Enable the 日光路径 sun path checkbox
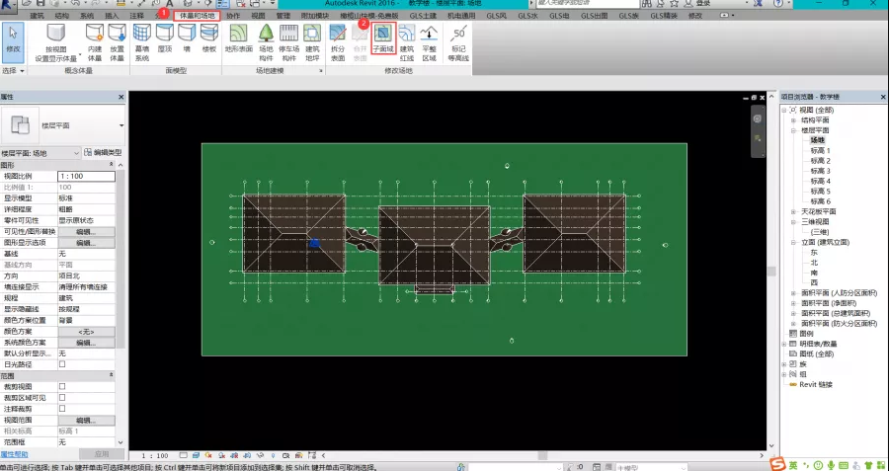 [x=62, y=364]
